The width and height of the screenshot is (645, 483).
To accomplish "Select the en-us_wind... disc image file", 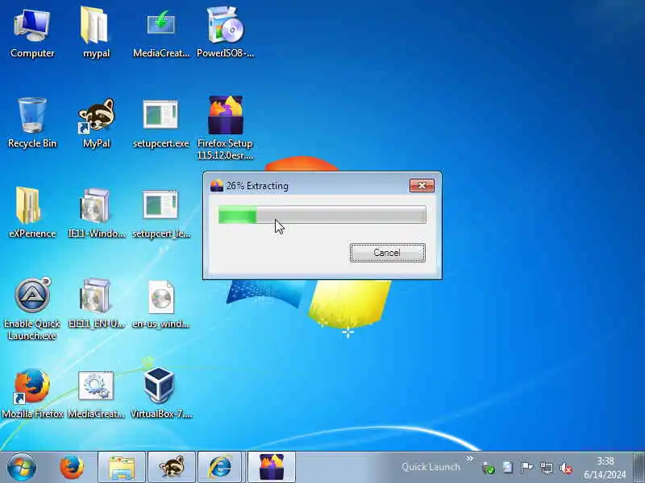I will (x=160, y=303).
